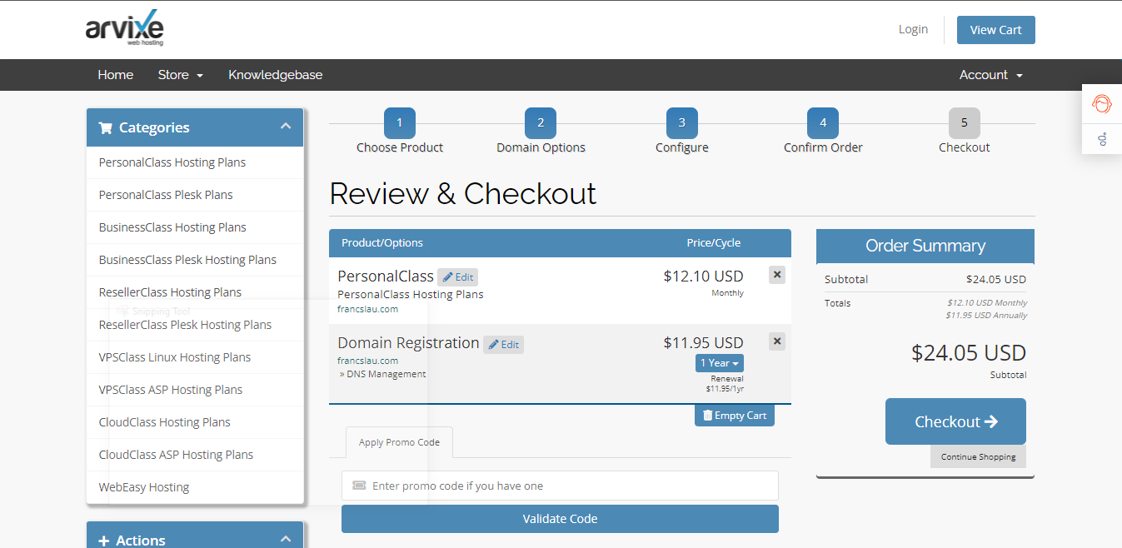Image resolution: width=1122 pixels, height=548 pixels.
Task: Click the ticket icon in promo code field
Action: tap(359, 486)
